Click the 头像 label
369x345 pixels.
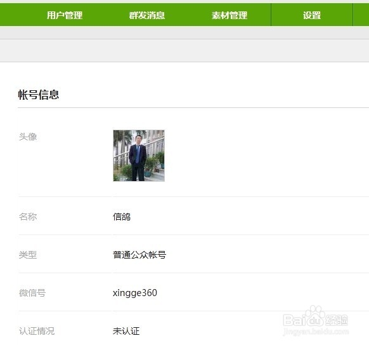pos(28,137)
